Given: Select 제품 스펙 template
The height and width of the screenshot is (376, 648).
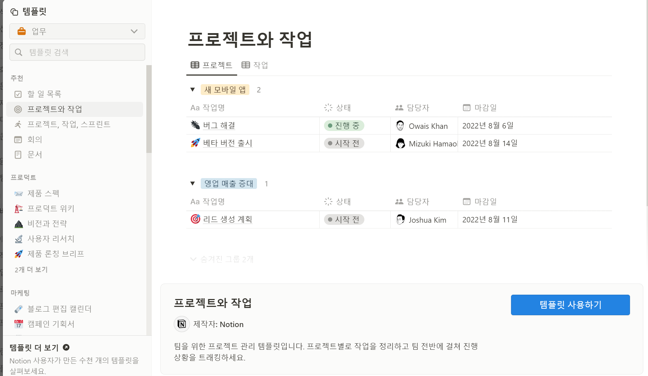Looking at the screenshot, I should pyautogui.click(x=75, y=194).
